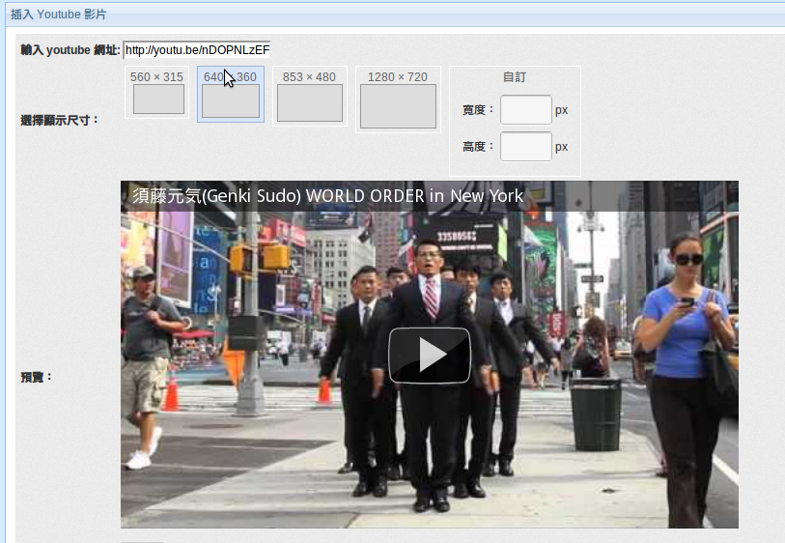The width and height of the screenshot is (785, 543).
Task: Click the custom width (寬度) field
Action: (525, 110)
